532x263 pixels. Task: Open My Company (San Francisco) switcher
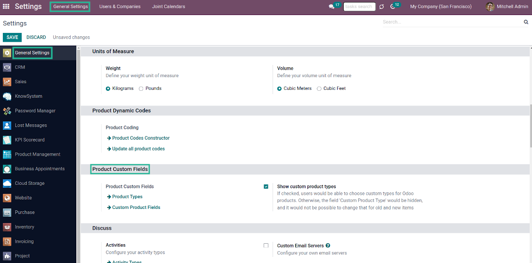tap(441, 7)
